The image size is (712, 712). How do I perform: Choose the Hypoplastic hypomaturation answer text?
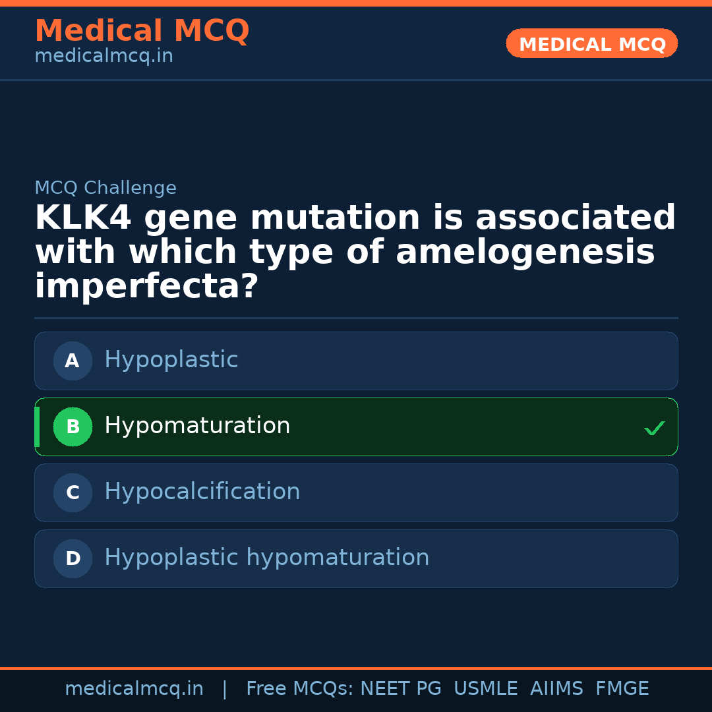click(266, 558)
